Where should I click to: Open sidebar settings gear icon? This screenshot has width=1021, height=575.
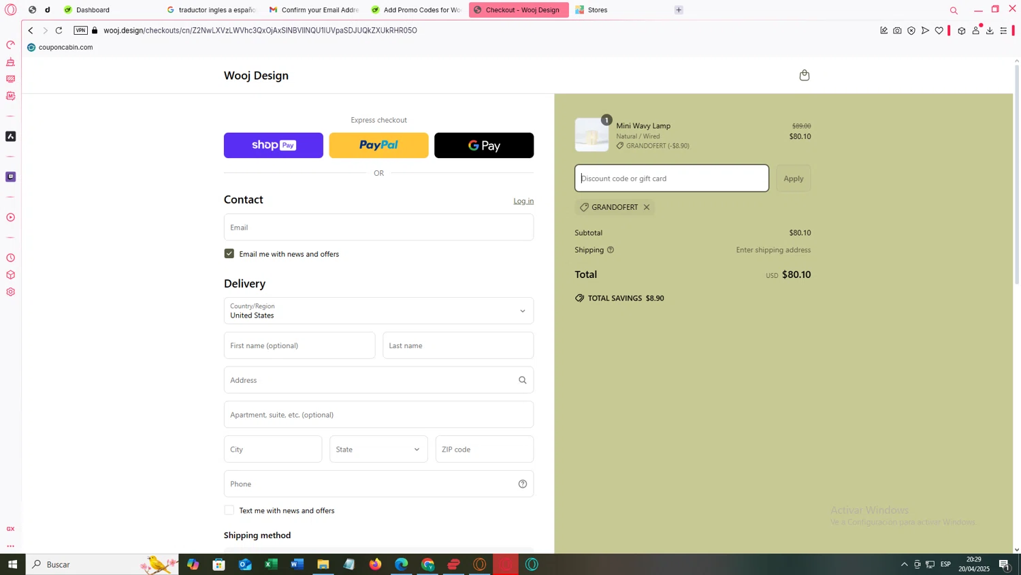tap(11, 292)
